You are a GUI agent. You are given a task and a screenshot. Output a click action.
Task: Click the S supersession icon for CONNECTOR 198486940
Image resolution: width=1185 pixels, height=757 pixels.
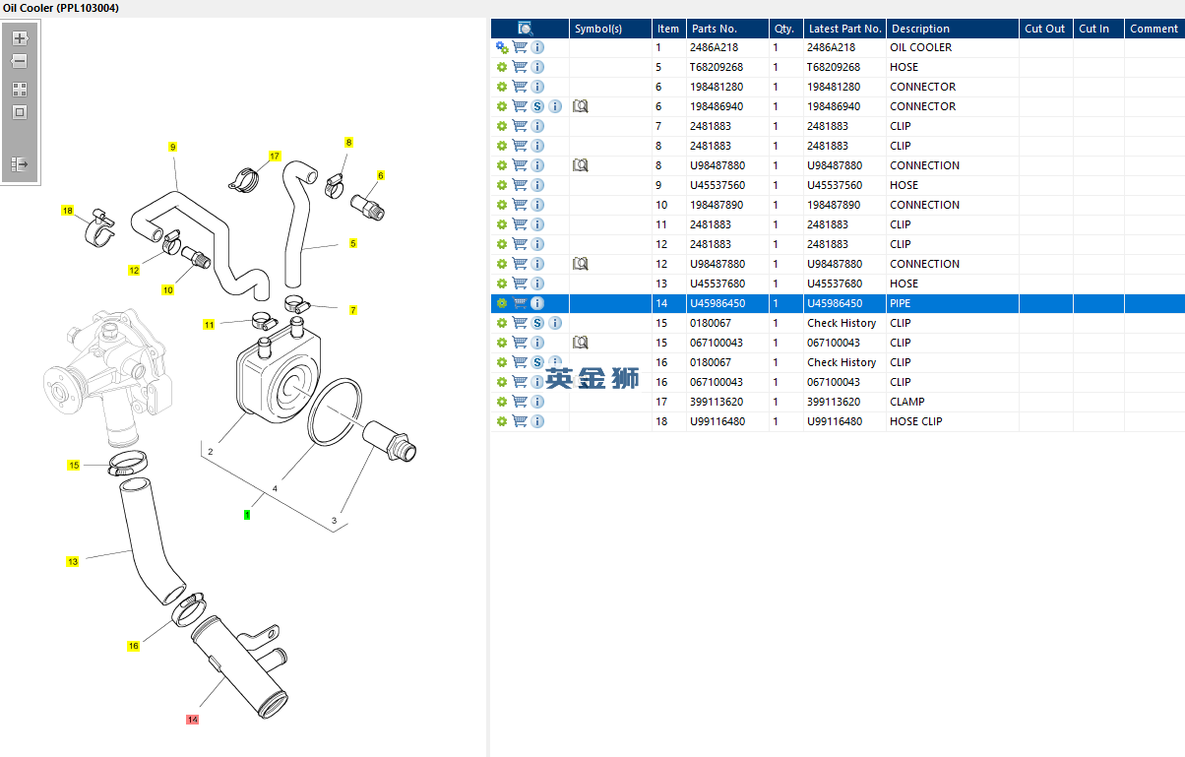point(537,106)
